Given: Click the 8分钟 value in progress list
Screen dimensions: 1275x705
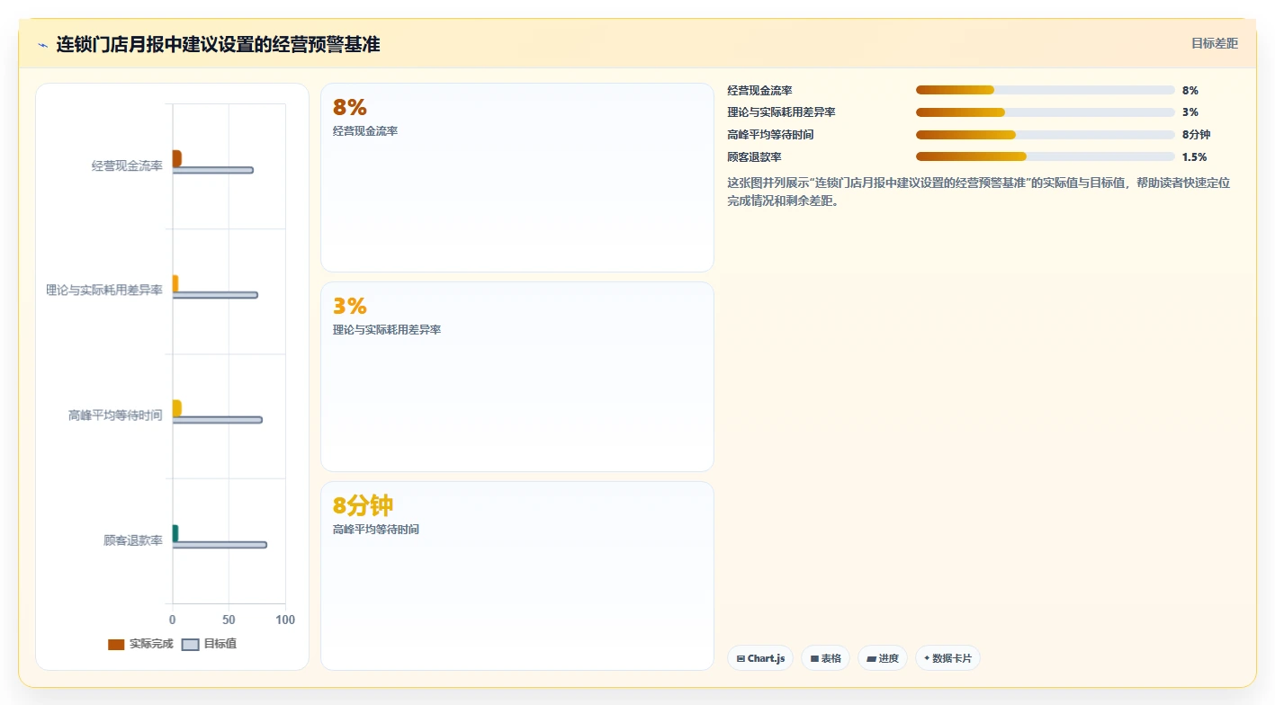Looking at the screenshot, I should pos(1196,135).
